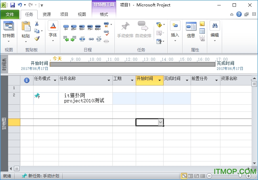Viewport: 258px width, 180px height.
Task: Open Finish column filter dropdown
Action: click(x=187, y=80)
